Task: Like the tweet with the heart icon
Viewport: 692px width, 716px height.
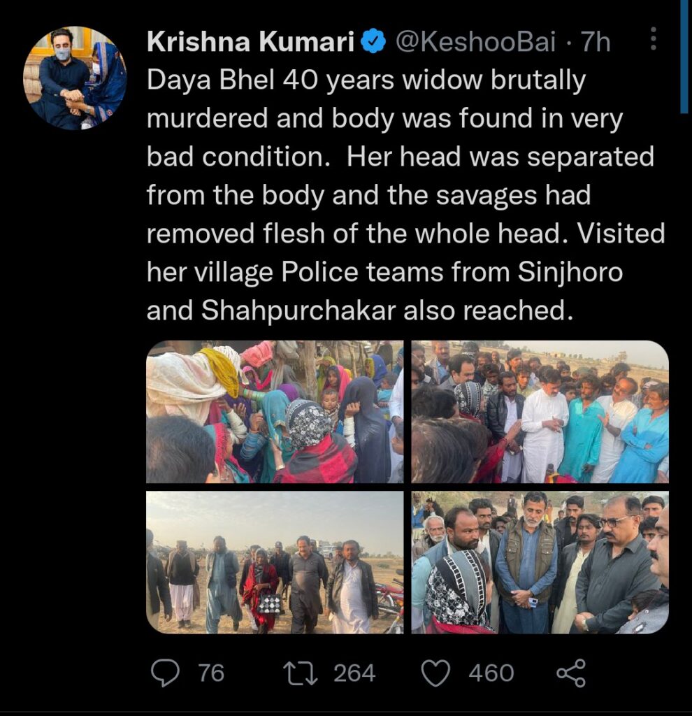Action: (435, 673)
